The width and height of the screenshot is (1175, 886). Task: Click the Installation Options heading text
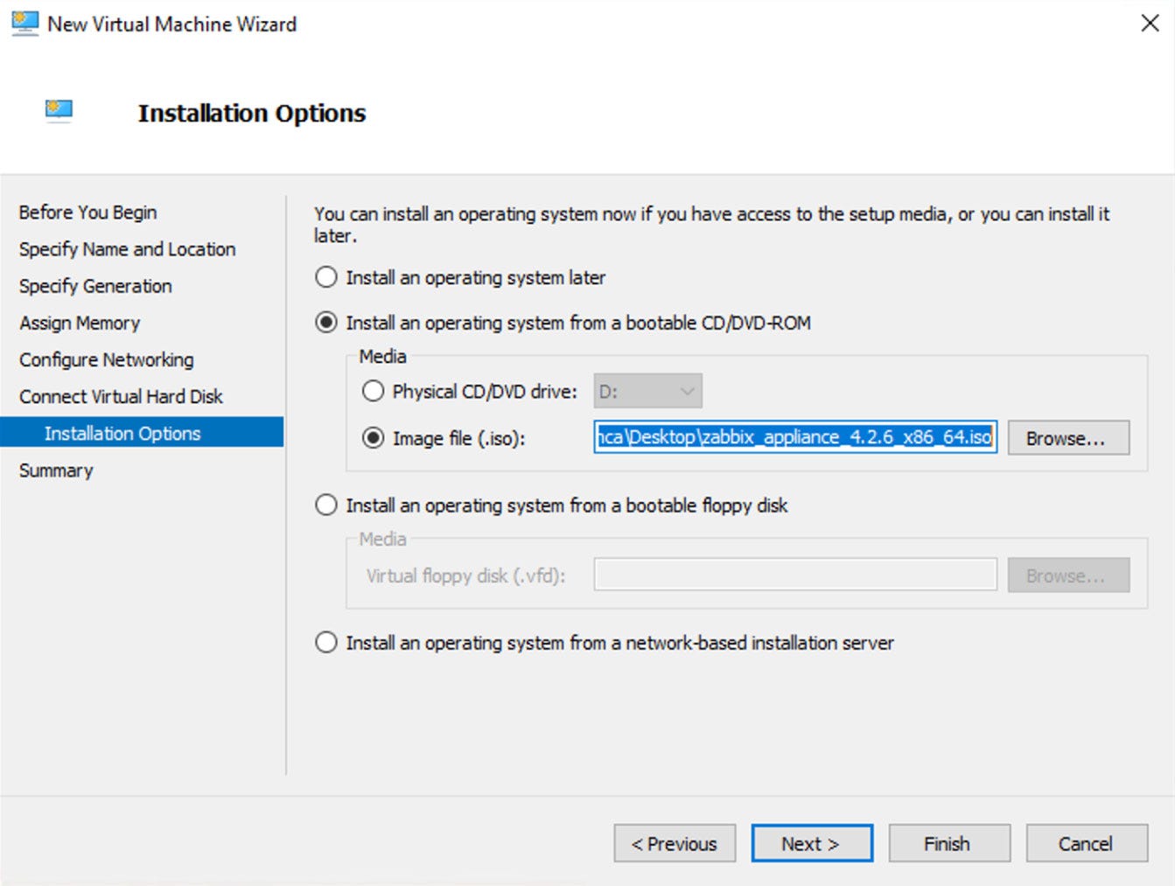(x=252, y=113)
